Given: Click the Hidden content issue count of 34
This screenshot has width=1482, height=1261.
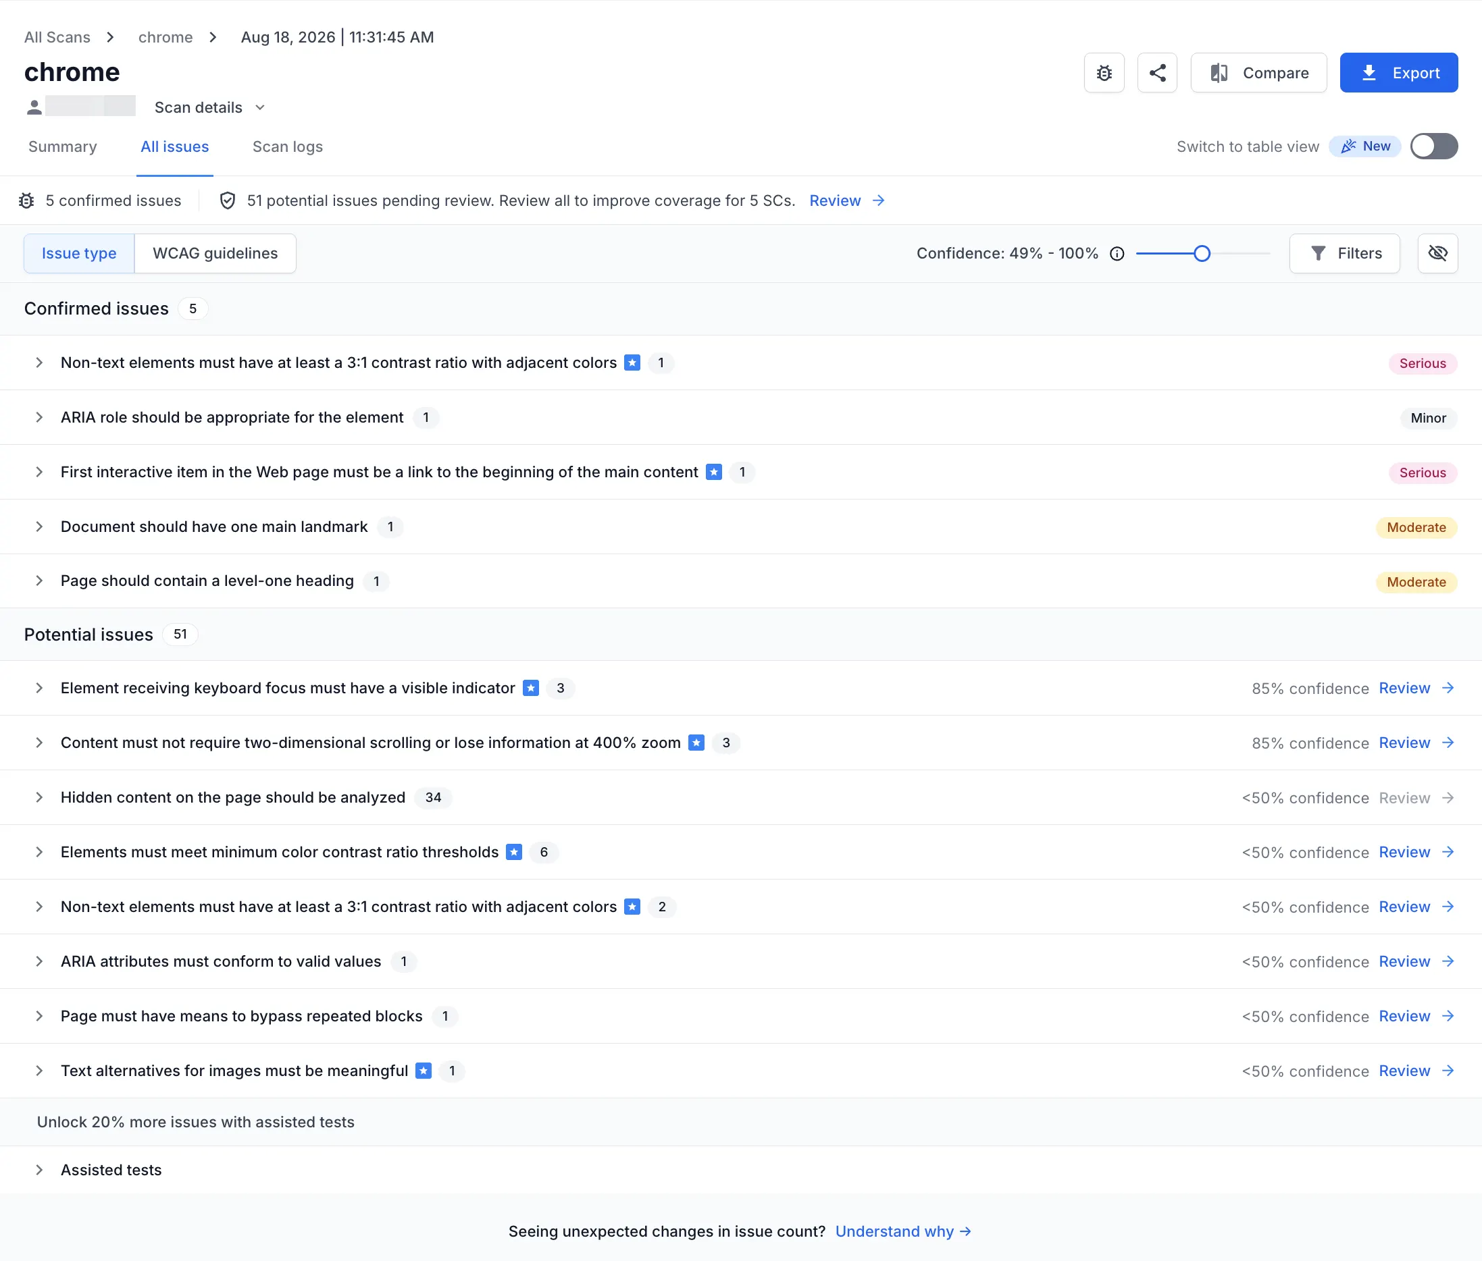Looking at the screenshot, I should pyautogui.click(x=434, y=798).
